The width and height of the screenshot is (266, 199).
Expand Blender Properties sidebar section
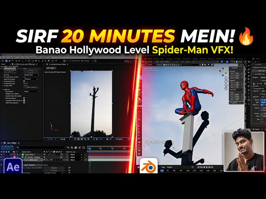[236, 103]
